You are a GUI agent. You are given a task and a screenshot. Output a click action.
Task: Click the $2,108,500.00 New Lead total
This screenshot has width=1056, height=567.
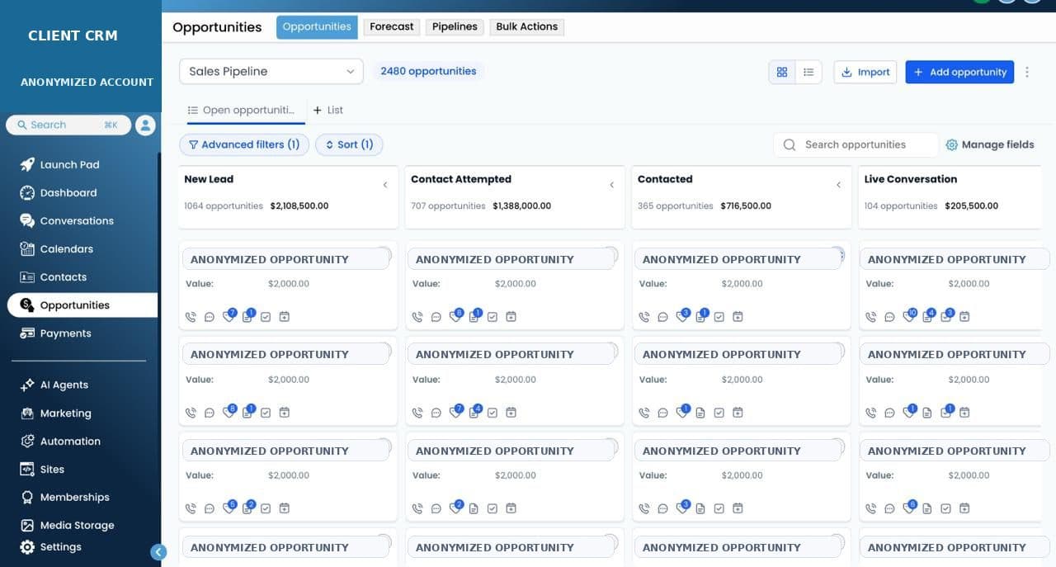(299, 206)
